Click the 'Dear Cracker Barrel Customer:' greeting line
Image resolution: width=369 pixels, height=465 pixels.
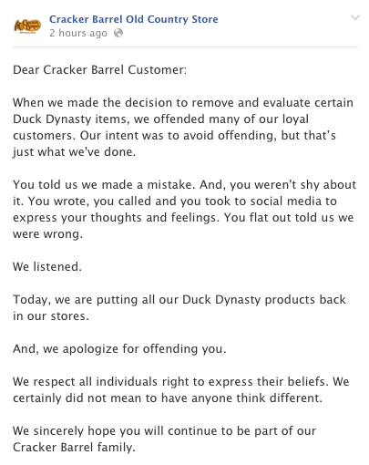pyautogui.click(x=99, y=70)
